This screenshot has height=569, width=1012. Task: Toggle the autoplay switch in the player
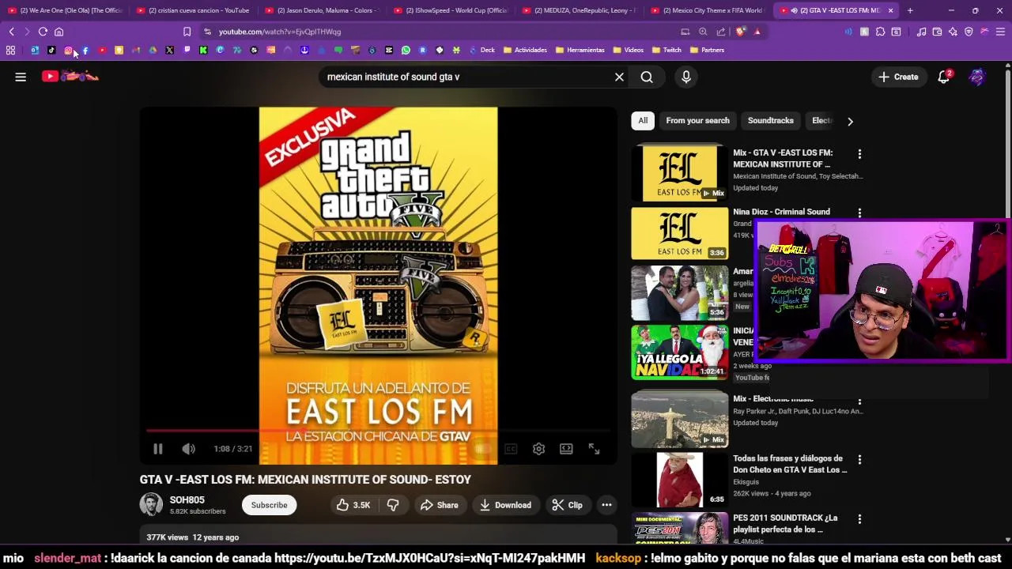point(482,449)
